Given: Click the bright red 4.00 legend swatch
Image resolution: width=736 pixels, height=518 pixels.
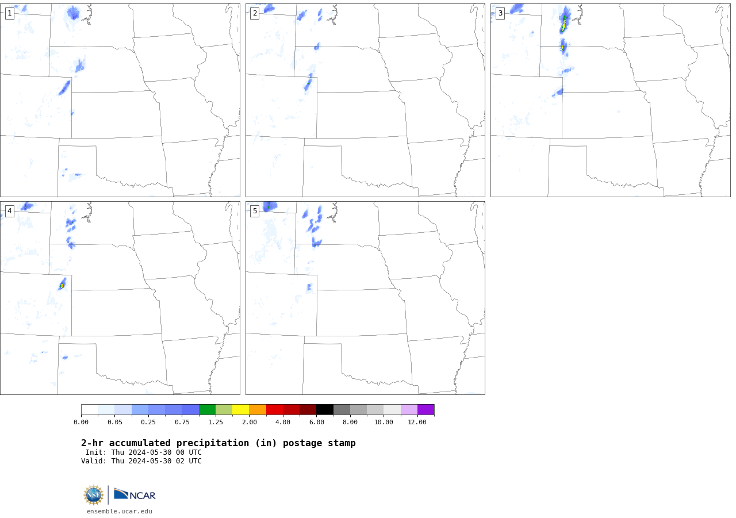Looking at the screenshot, I should point(274,410).
